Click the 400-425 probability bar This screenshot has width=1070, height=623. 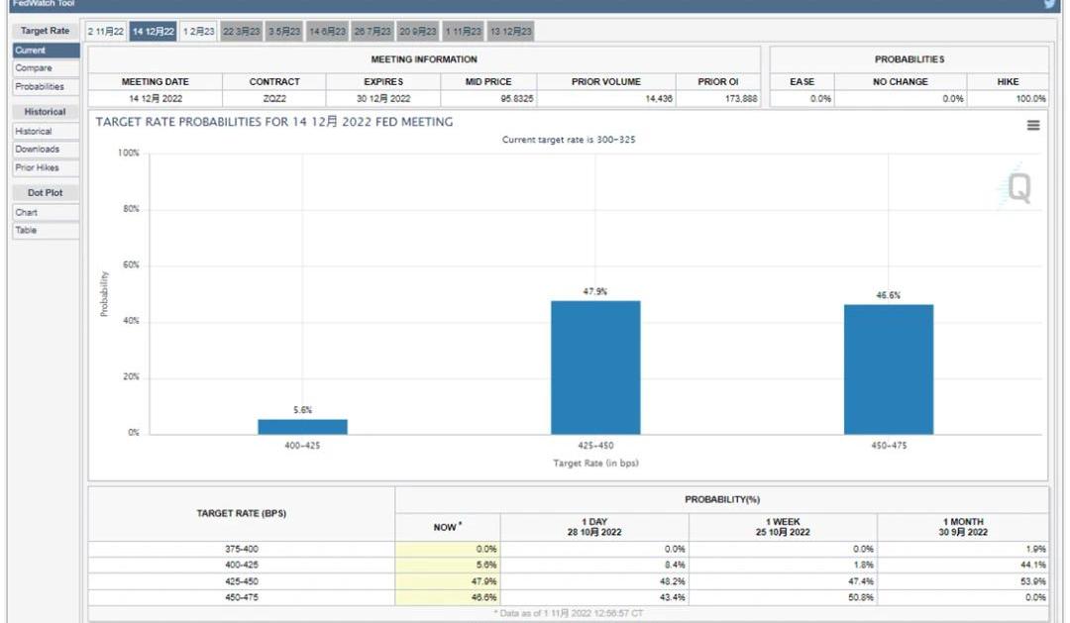pos(302,426)
